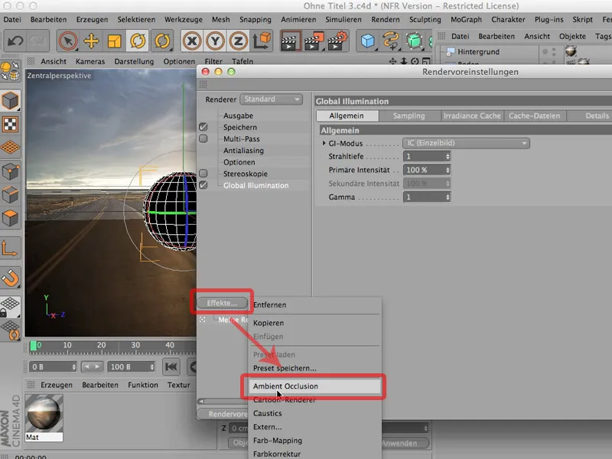Switch to Edges mode
The image size is (612, 459).
pos(11,194)
